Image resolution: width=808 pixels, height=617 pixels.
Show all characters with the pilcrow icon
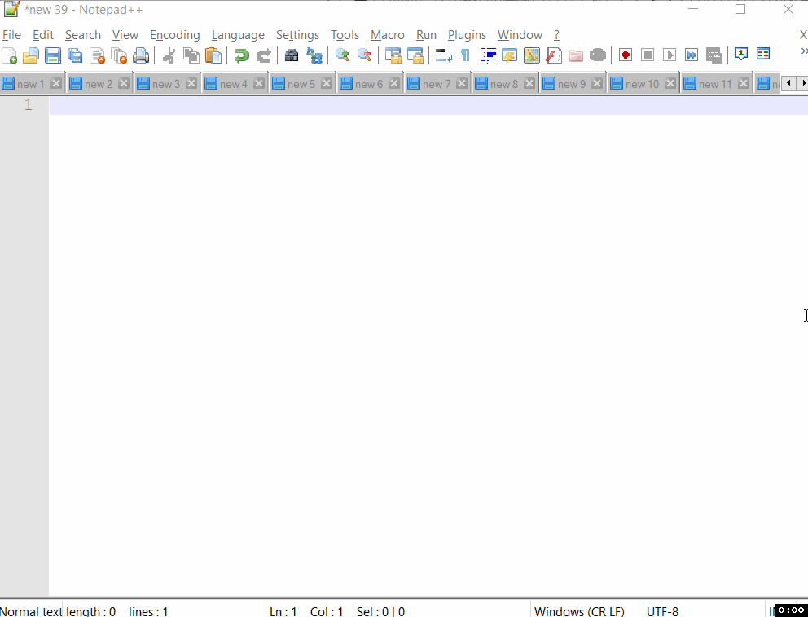465,55
